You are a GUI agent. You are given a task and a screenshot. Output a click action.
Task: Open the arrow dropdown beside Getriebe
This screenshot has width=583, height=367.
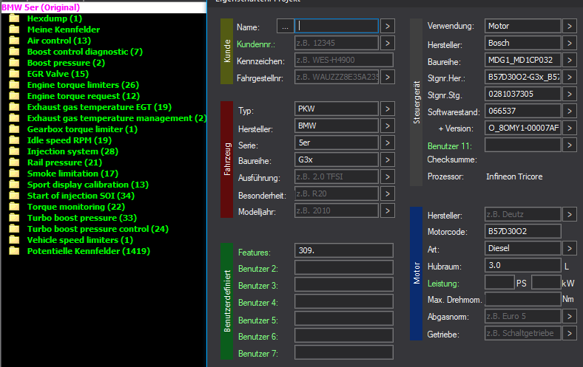[569, 333]
